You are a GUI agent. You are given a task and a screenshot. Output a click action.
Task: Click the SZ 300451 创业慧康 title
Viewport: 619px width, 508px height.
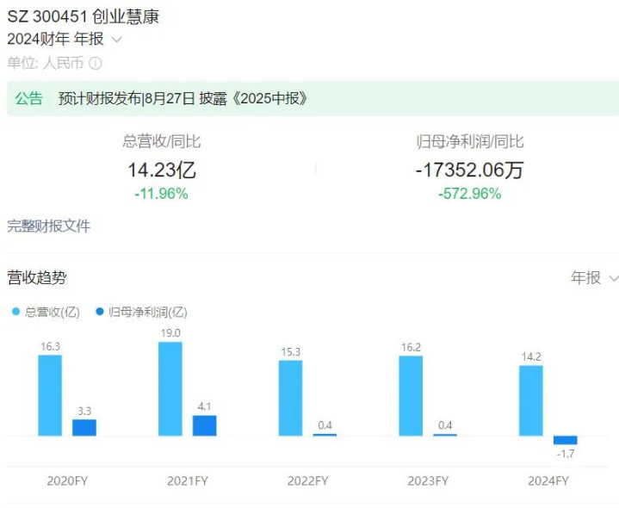point(84,16)
